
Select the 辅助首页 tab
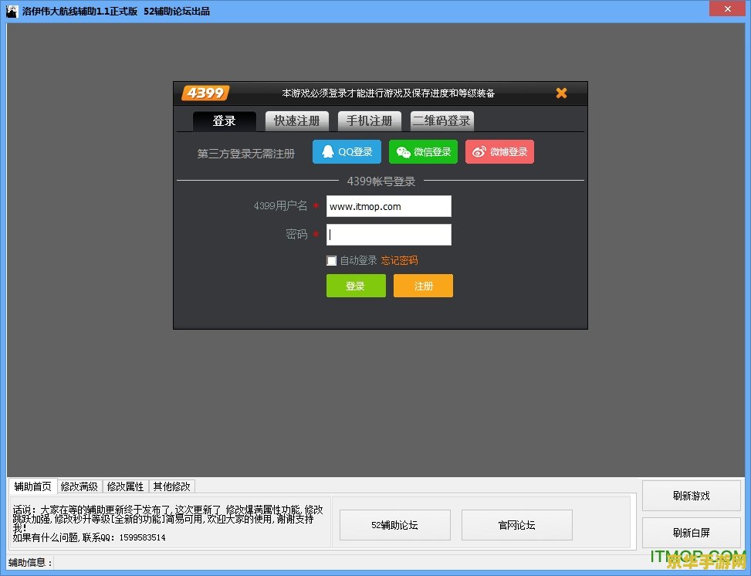(x=32, y=486)
